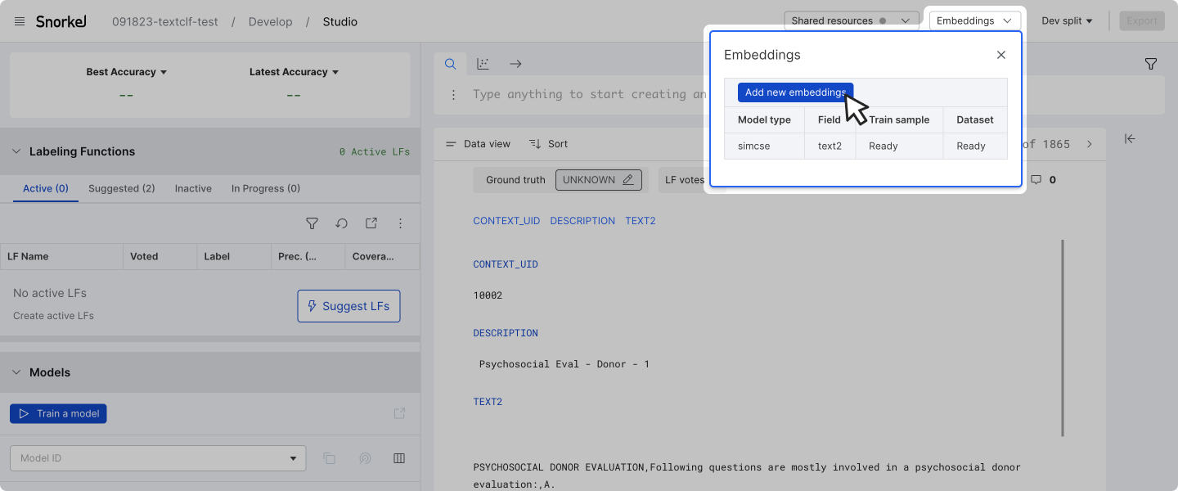Open the Best Accuracy dropdown
The width and height of the screenshot is (1178, 491).
coord(127,72)
